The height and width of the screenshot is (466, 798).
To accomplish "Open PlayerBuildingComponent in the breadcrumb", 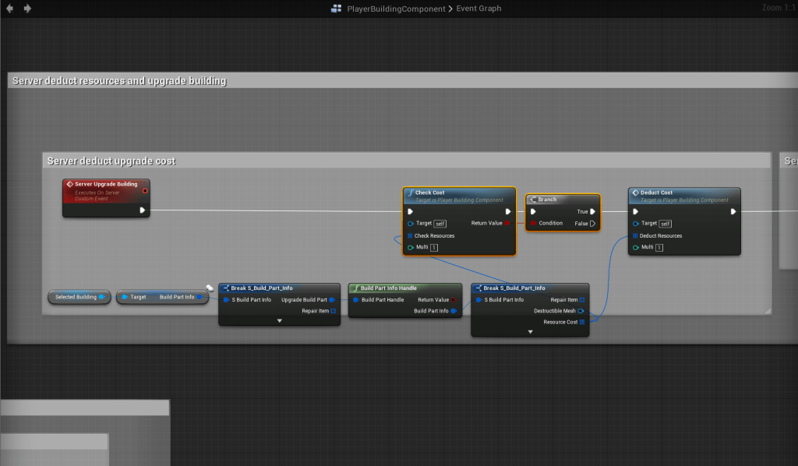I will point(396,9).
